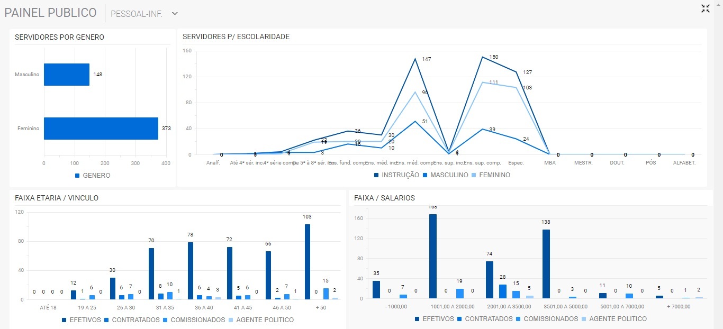723x329 pixels.
Task: Toggle COMISSIONADOS legend in Faixa Salarios chart
Action: click(546, 319)
